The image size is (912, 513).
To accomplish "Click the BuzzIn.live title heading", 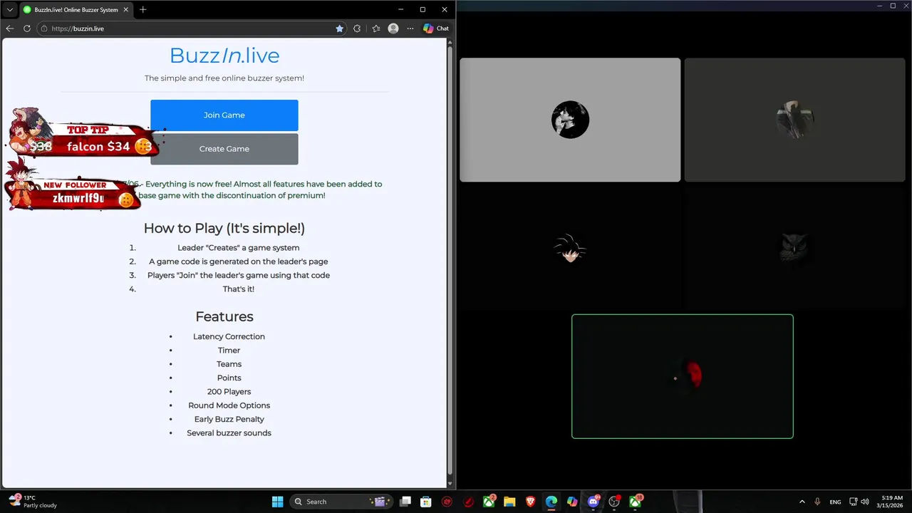I will 224,56.
